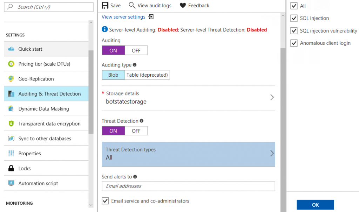The image size is (359, 212).
Task: Toggle the Anomalous client login checkbox
Action: (294, 43)
